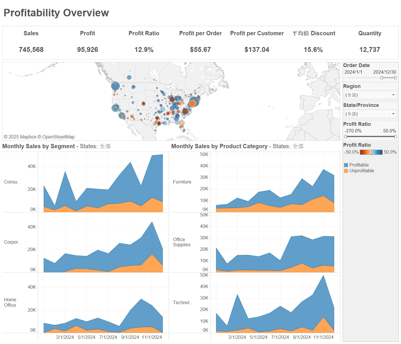Click the Profit per Customer value $137.04
Image resolution: width=401 pixels, height=344 pixels.
[x=257, y=50]
